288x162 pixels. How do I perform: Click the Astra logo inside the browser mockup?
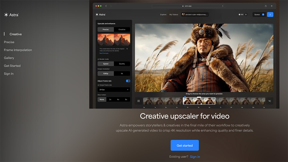click(x=101, y=14)
